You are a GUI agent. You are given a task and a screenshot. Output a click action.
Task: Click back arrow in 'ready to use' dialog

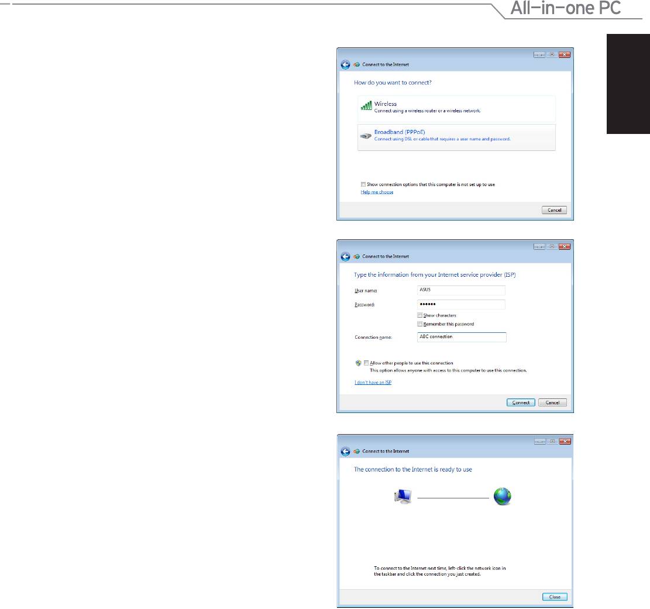point(345,451)
